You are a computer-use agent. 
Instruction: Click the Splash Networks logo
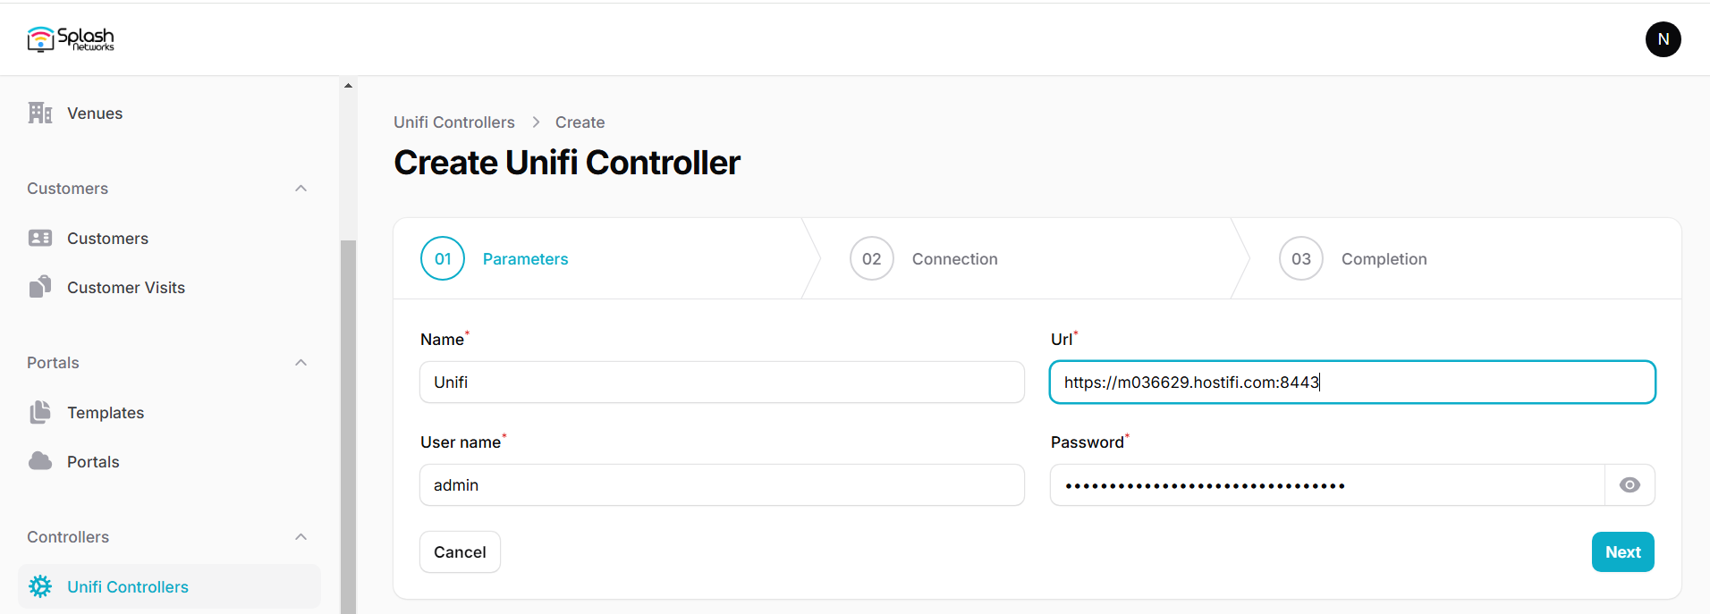coord(71,39)
